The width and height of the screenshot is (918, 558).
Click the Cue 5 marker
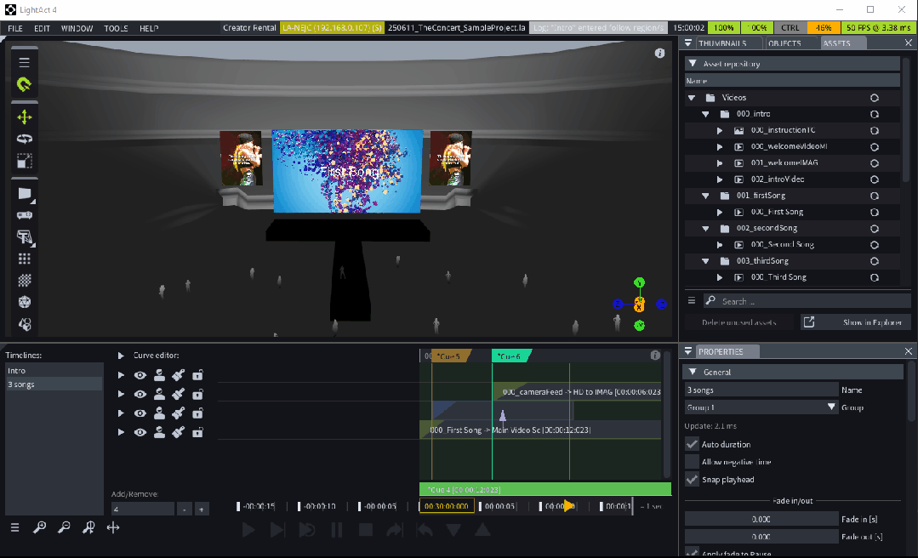(449, 356)
